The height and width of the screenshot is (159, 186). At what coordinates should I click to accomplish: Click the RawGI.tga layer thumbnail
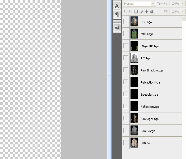pos(134,130)
